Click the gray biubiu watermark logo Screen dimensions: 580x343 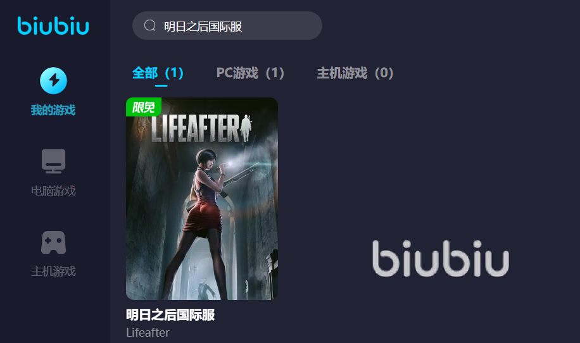[441, 258]
